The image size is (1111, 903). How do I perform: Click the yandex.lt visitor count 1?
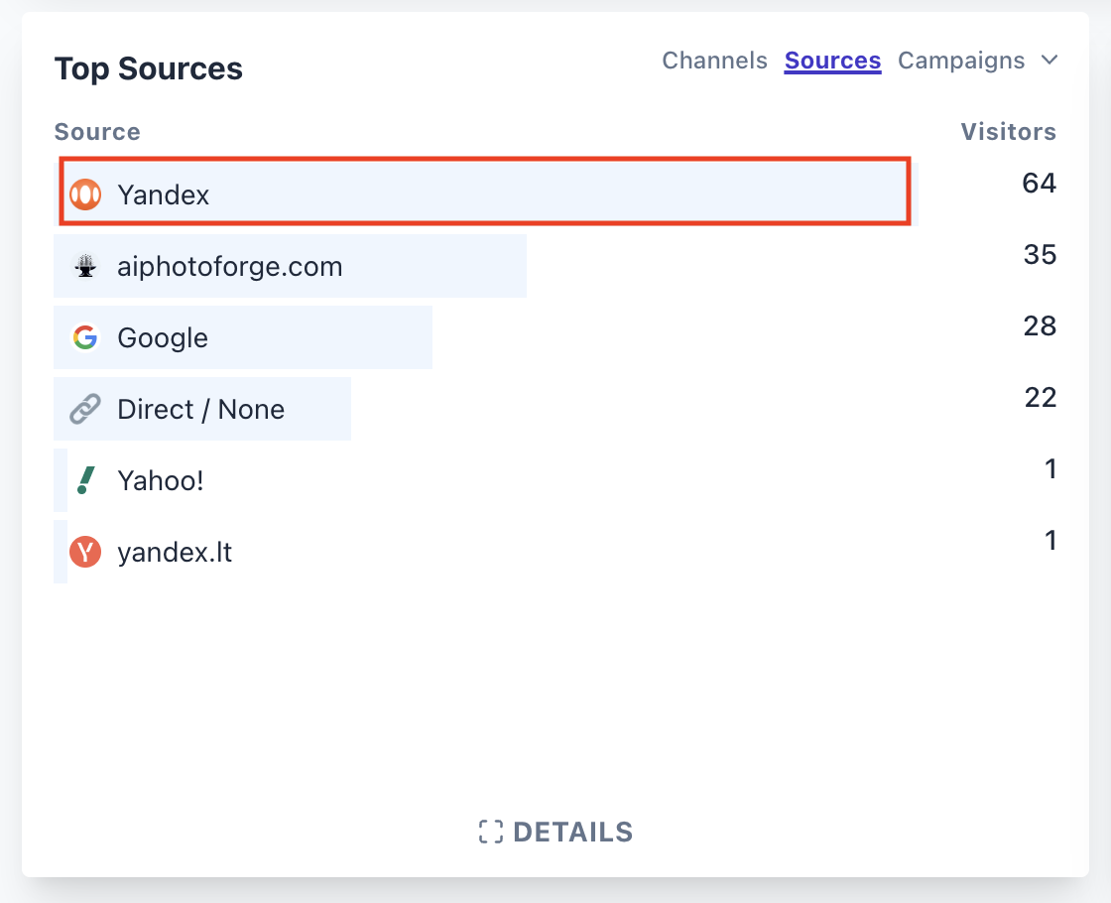tap(1050, 541)
